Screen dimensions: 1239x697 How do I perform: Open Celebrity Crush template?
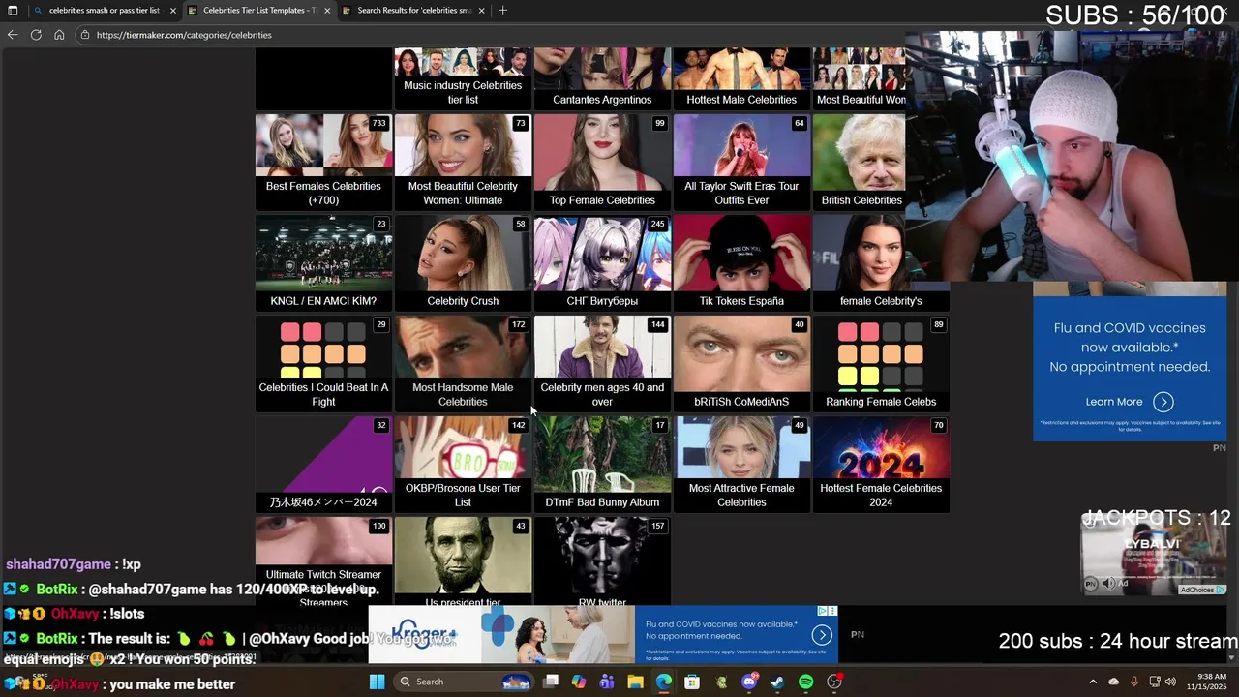[x=463, y=262]
